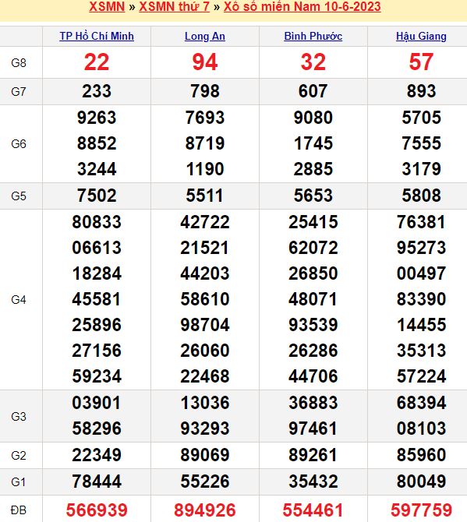Screen dimensions: 467x522
Task: Select special prize number 894926
Action: tap(205, 510)
